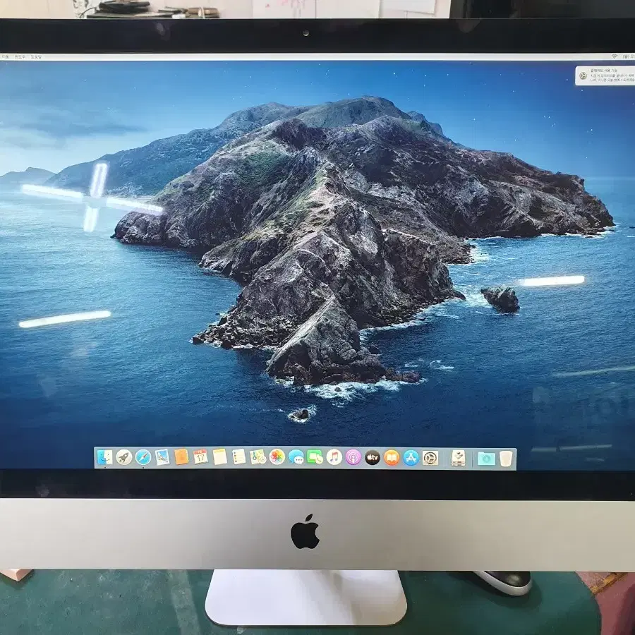This screenshot has height=635, width=635.
Task: Open the blue Downloads folder in Dock
Action: [486, 459]
